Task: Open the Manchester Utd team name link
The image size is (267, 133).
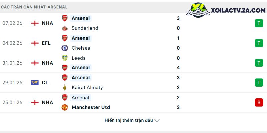Action: click(91, 107)
